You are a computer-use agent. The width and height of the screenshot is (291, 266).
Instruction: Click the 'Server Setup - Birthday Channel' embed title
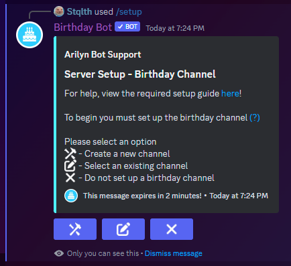tap(140, 74)
